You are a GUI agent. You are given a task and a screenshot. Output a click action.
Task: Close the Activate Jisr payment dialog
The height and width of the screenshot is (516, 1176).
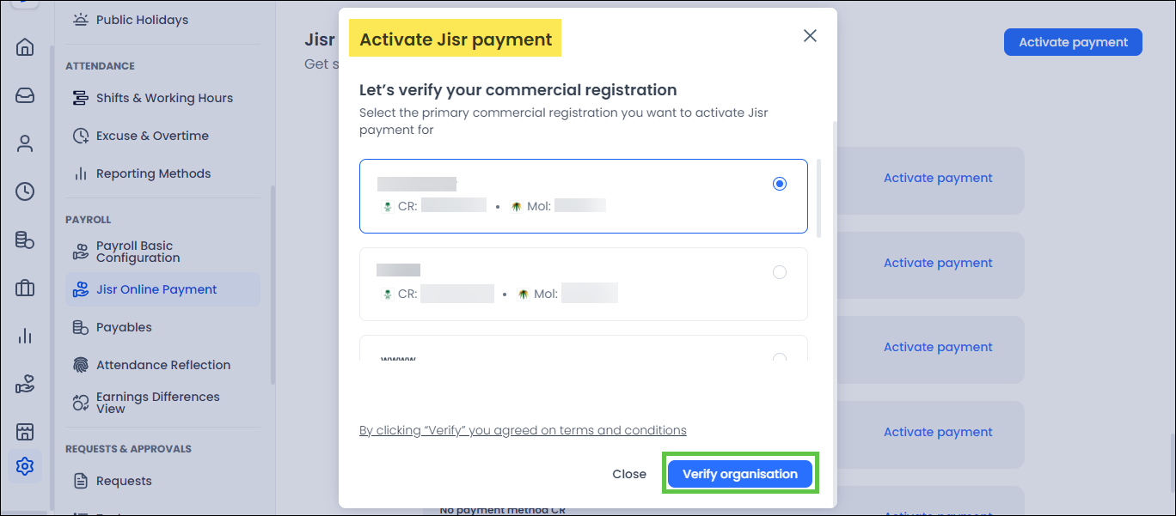(x=809, y=36)
